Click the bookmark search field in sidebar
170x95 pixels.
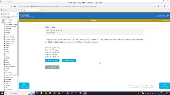click(9, 17)
